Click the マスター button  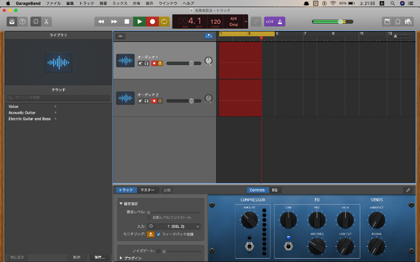point(148,190)
